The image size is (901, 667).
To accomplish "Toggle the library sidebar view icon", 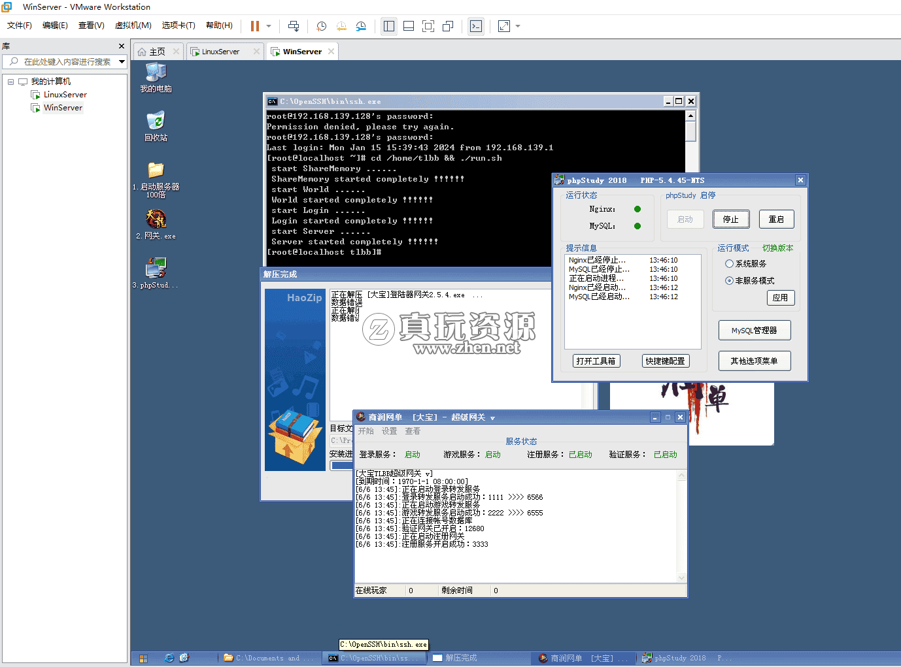I will [389, 26].
